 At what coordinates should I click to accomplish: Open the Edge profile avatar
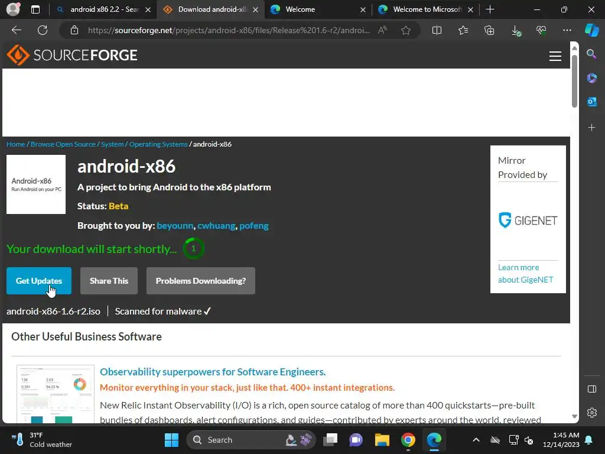tap(13, 9)
